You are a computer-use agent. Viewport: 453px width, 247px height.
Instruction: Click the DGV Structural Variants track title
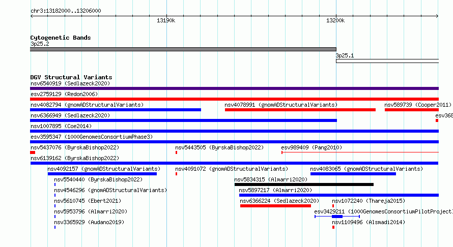(71, 77)
